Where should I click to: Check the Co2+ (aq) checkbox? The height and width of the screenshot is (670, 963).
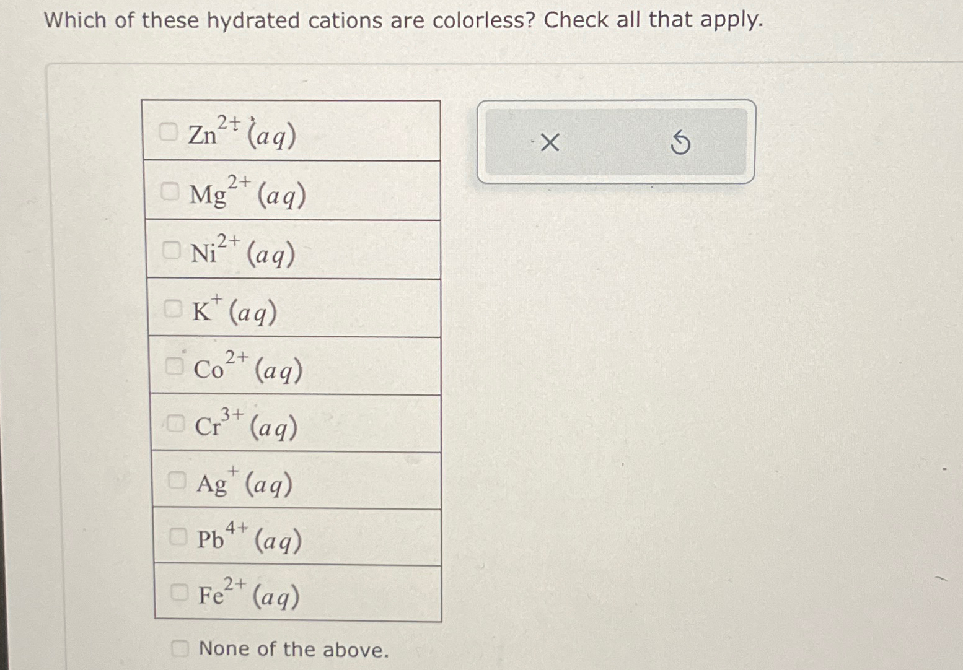point(175,365)
